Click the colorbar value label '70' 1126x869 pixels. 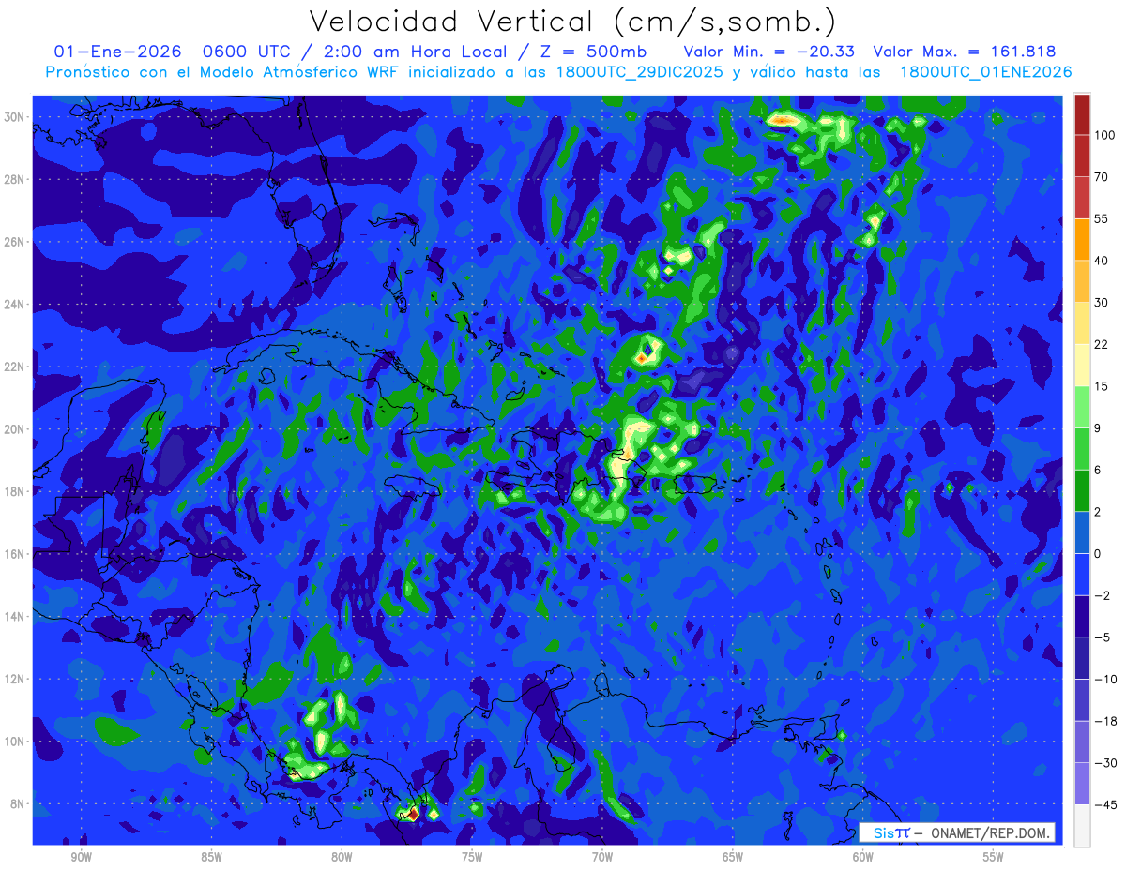tap(1102, 177)
